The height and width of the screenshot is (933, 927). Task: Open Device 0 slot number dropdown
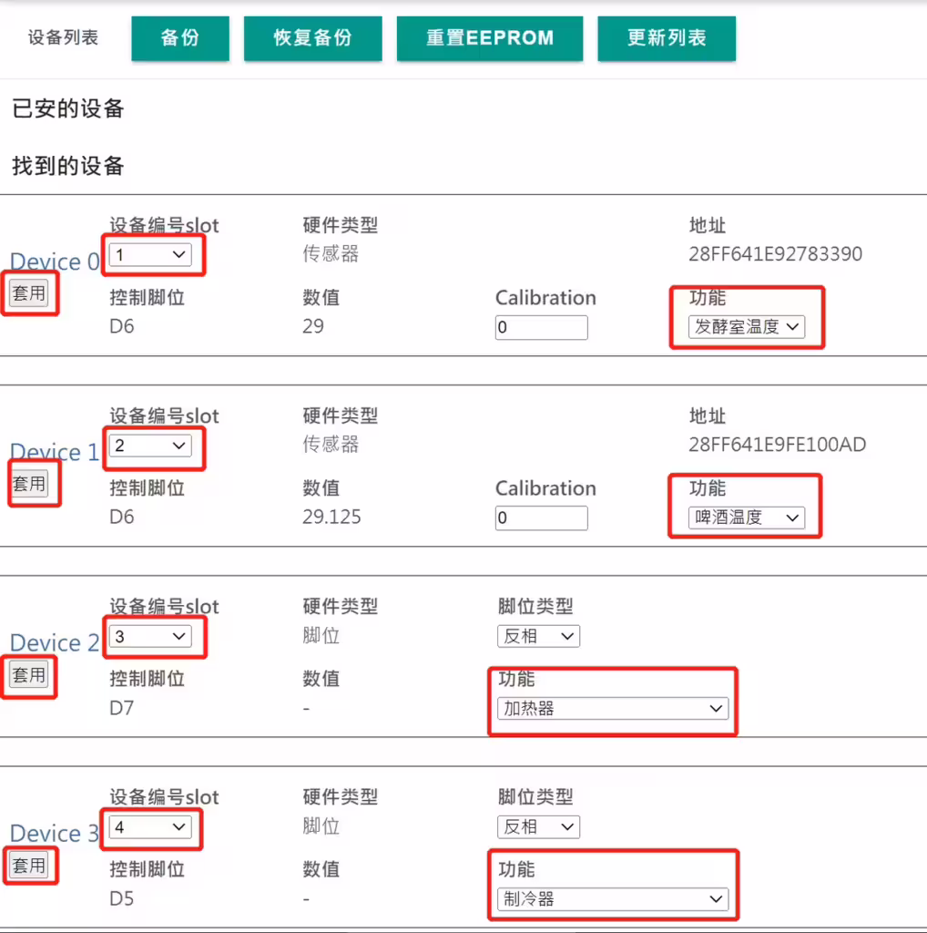click(150, 255)
